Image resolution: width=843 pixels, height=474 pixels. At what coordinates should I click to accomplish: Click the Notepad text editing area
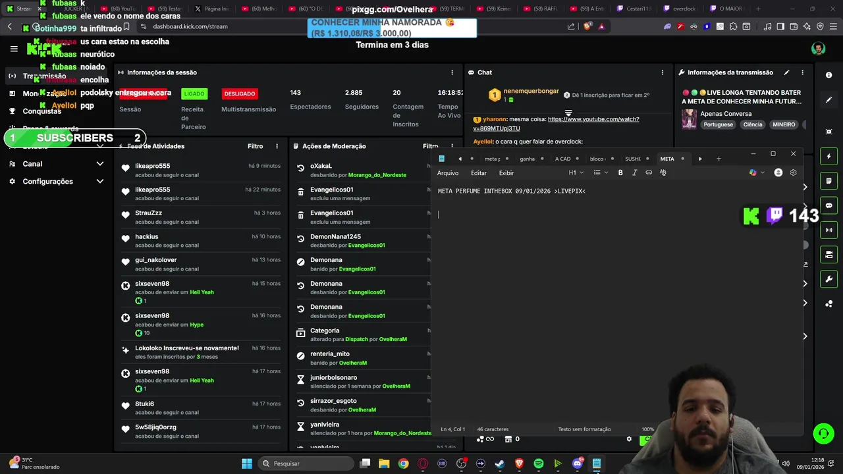click(x=616, y=303)
